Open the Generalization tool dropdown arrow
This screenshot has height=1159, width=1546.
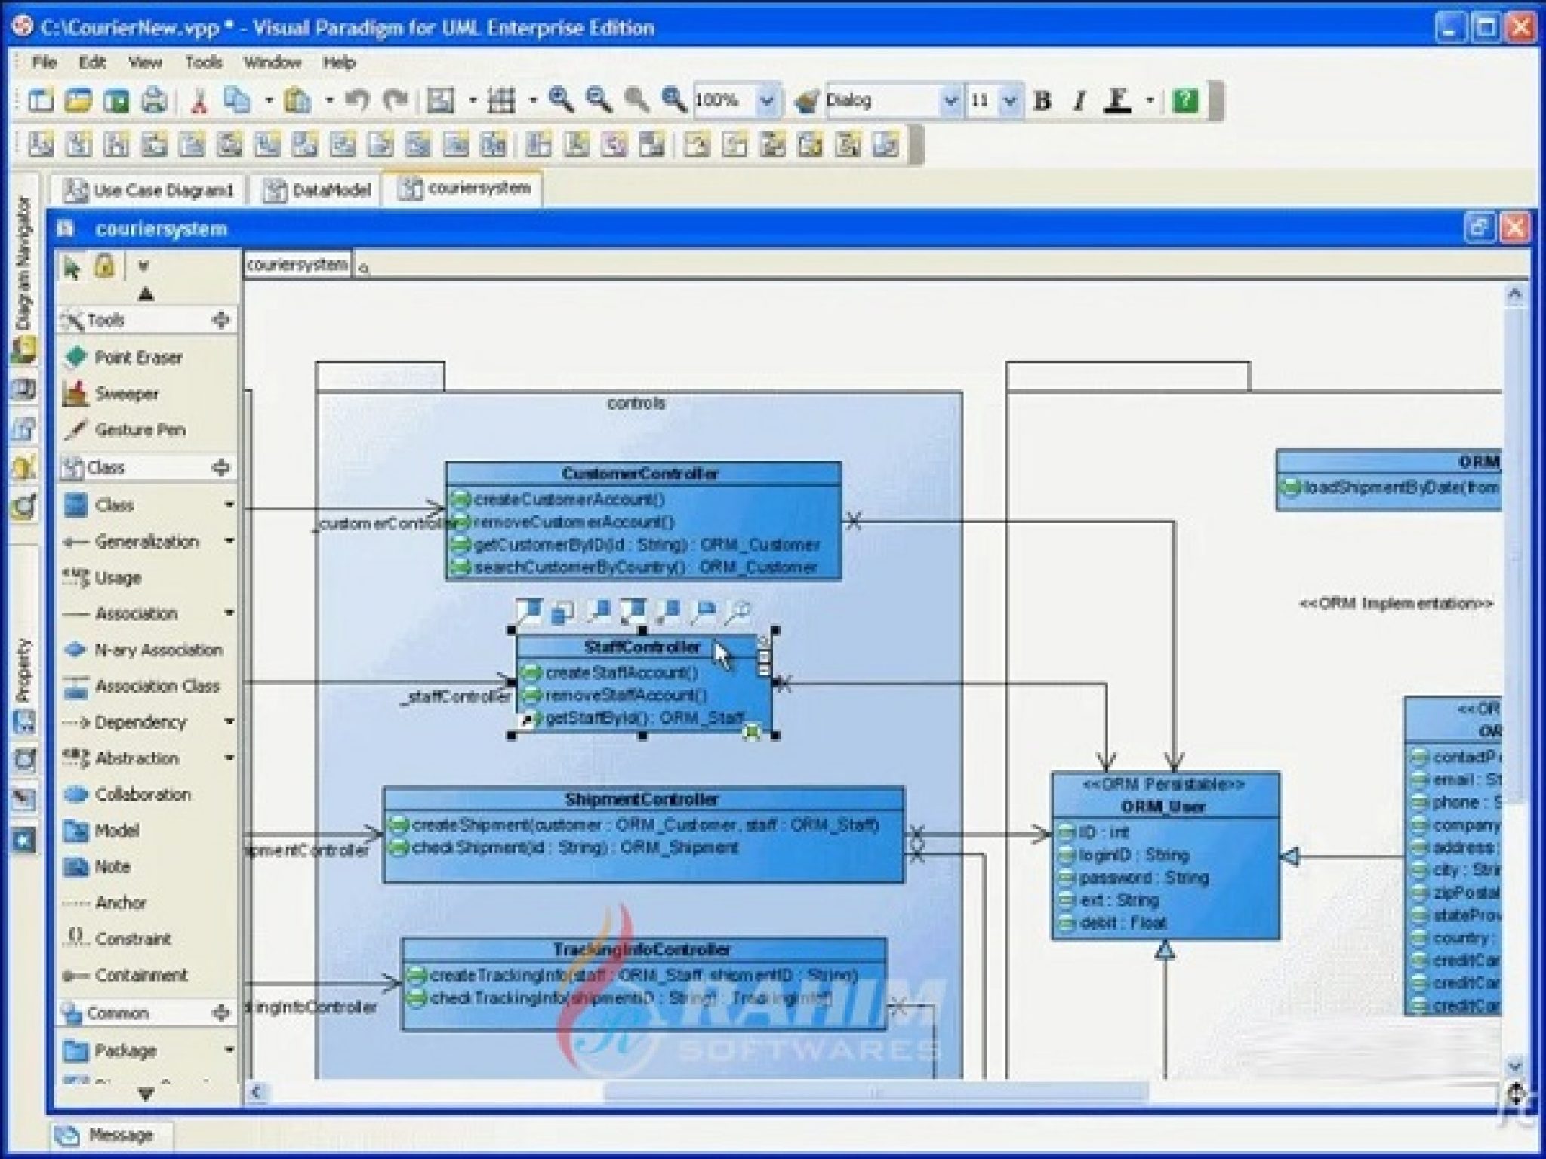pos(228,541)
